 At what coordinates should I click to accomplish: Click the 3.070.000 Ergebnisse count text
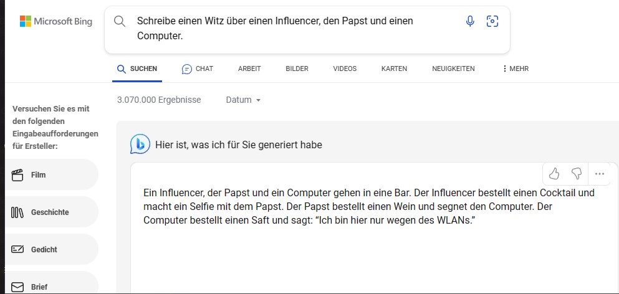pyautogui.click(x=159, y=100)
